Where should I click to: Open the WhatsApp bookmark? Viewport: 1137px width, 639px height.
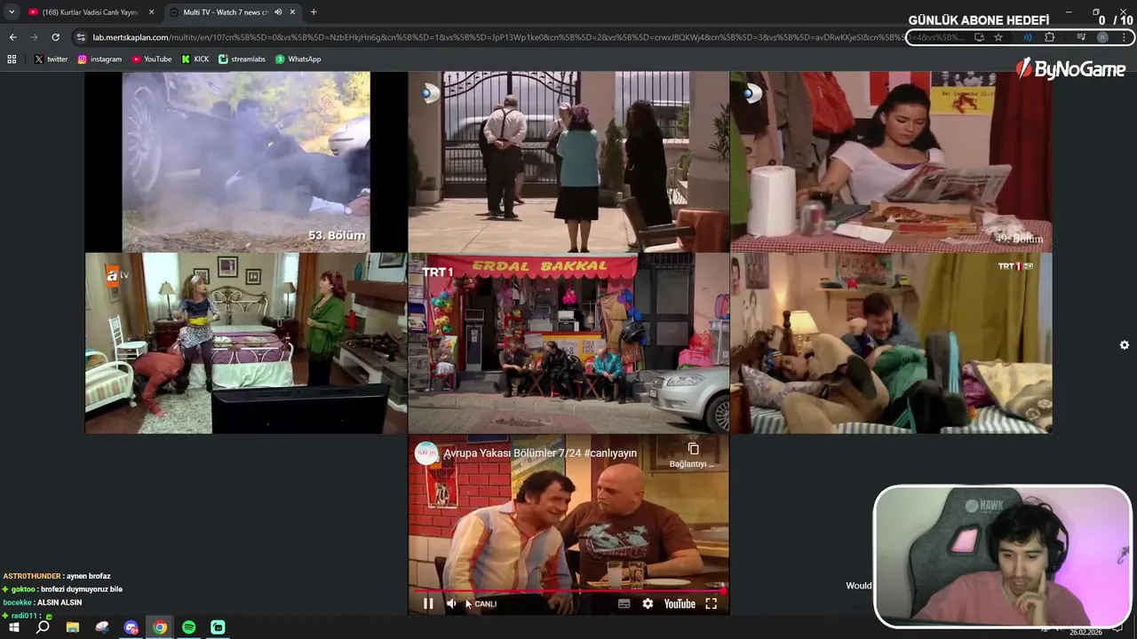click(298, 59)
